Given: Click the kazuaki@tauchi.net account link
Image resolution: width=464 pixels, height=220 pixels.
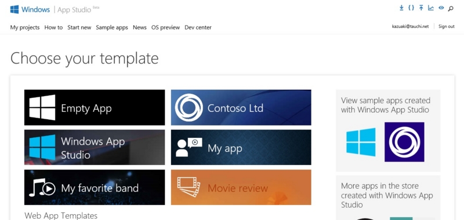Looking at the screenshot, I should point(410,27).
